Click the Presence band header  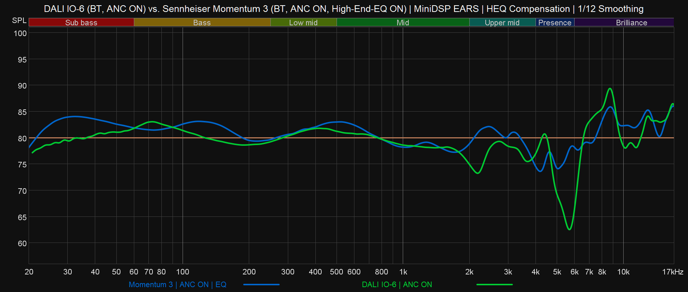(555, 22)
